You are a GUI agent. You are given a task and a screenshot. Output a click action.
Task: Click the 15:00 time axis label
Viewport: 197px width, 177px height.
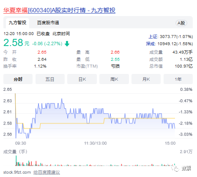(x=170, y=143)
